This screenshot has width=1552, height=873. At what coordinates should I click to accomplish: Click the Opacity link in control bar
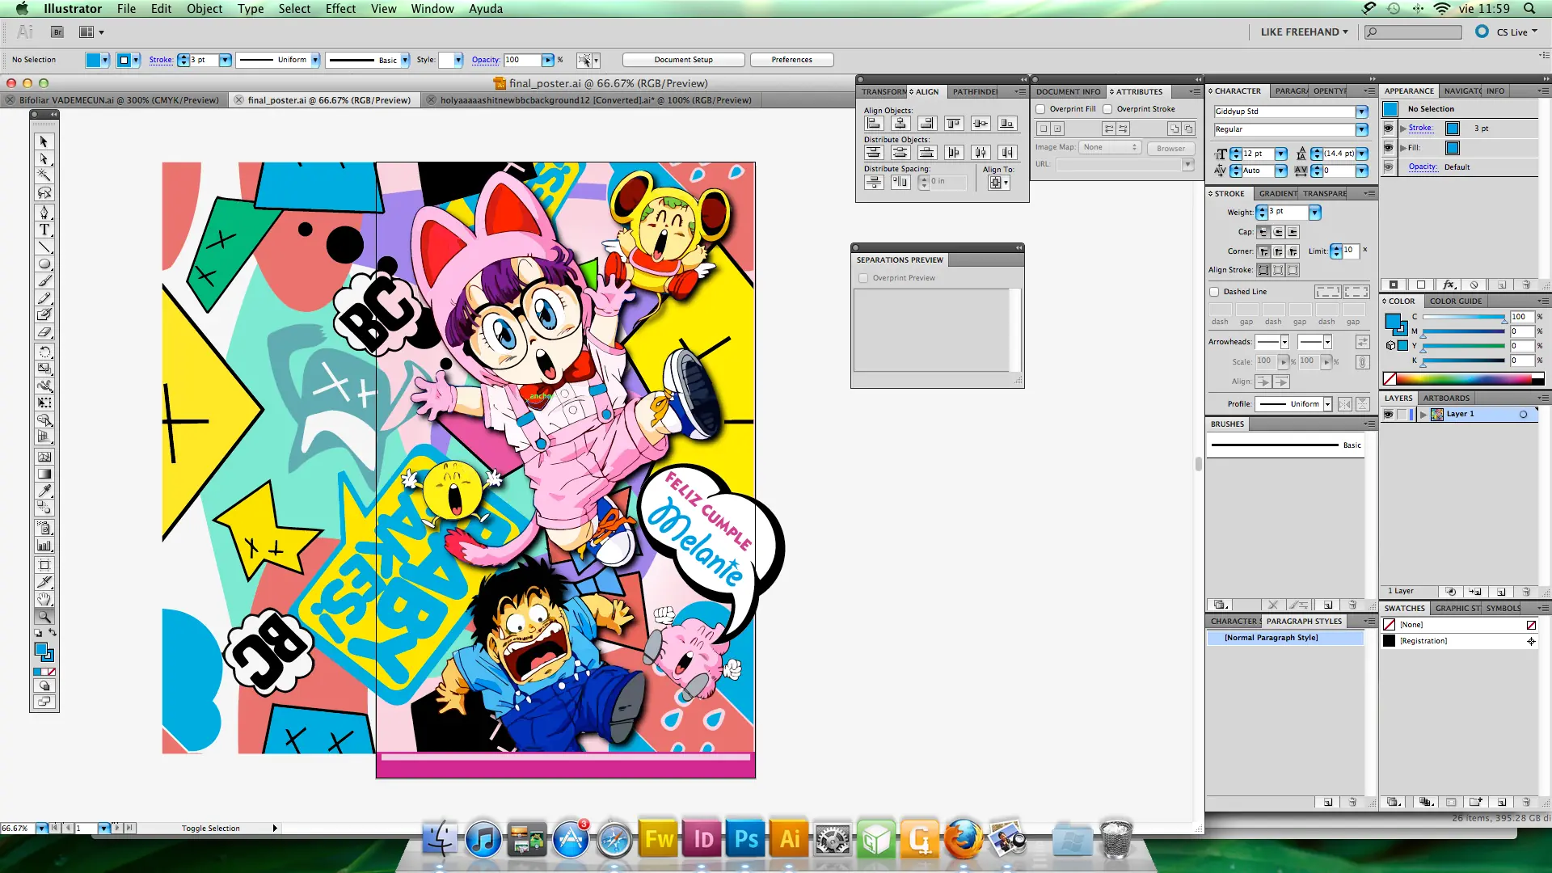[485, 60]
